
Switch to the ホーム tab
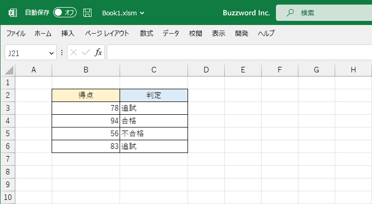click(x=43, y=33)
